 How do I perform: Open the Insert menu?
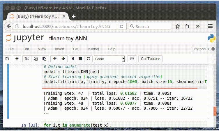59,49
